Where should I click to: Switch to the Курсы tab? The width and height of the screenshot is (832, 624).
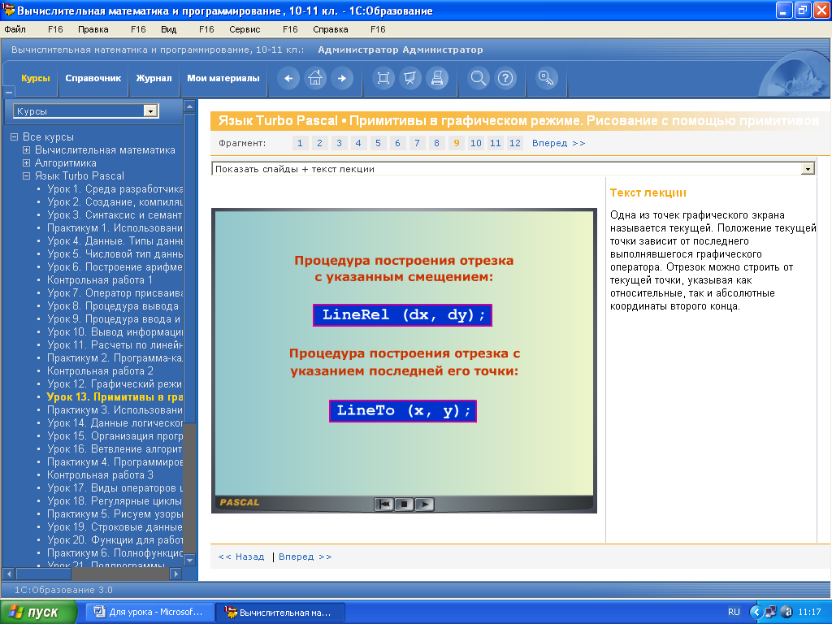click(36, 78)
